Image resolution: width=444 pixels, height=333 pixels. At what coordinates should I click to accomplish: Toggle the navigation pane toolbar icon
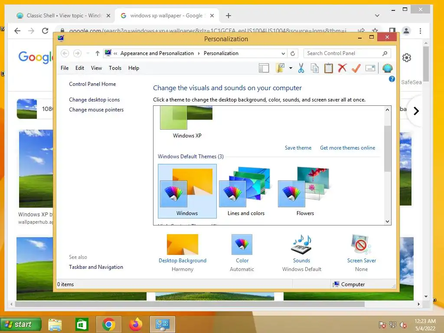coord(264,68)
